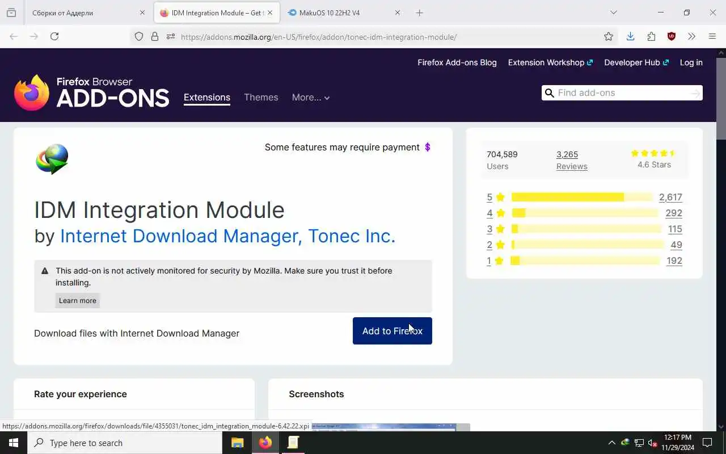The width and height of the screenshot is (726, 454).
Task: Filter reviews by 4 star bar
Action: tap(585, 213)
